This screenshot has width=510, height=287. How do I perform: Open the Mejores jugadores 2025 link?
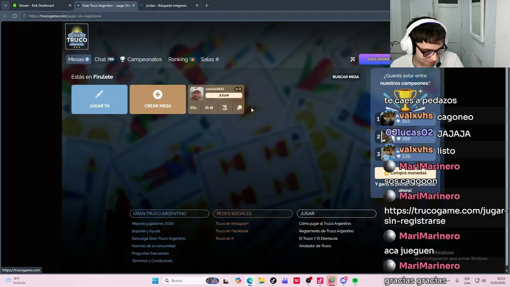click(x=153, y=224)
